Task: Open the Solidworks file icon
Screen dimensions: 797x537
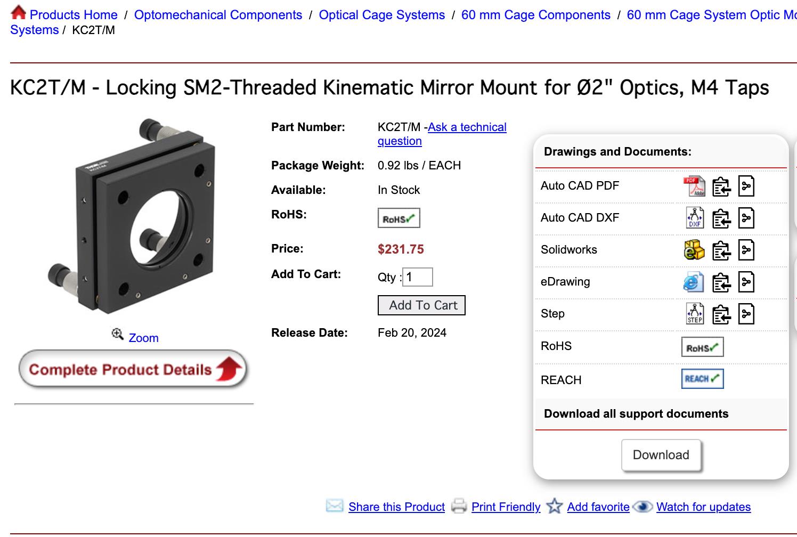Action: click(x=694, y=250)
